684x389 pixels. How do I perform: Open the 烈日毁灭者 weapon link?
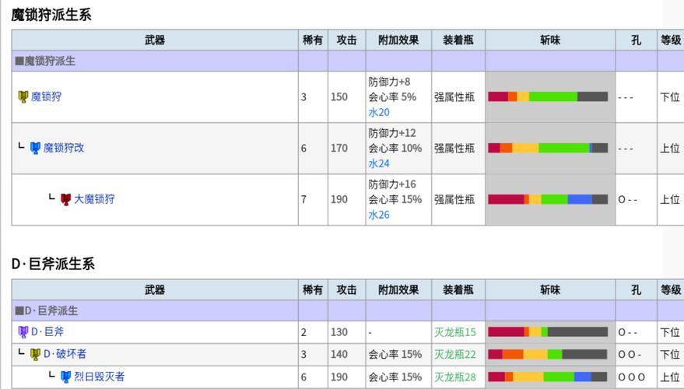click(x=99, y=377)
